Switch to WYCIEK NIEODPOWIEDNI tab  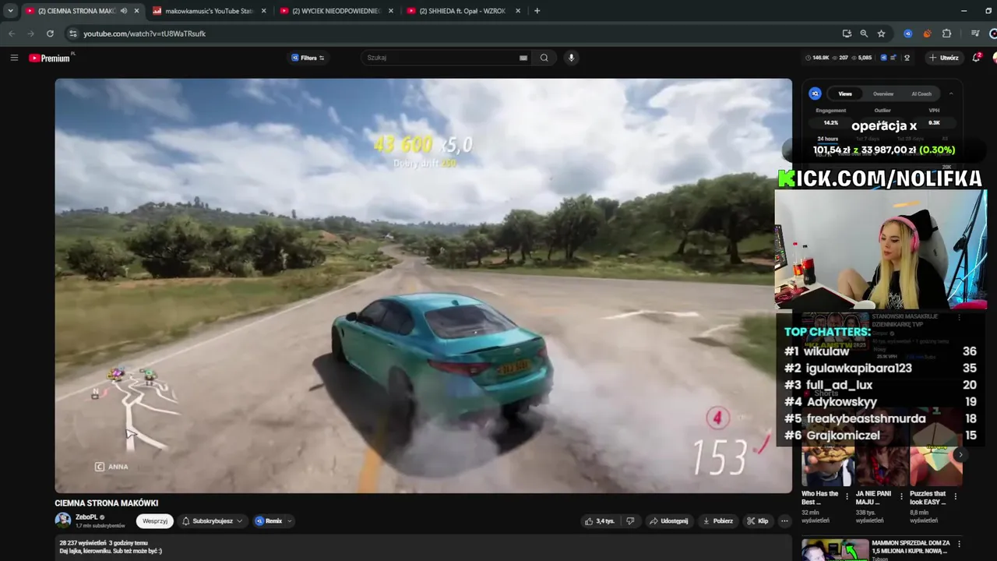coord(335,11)
